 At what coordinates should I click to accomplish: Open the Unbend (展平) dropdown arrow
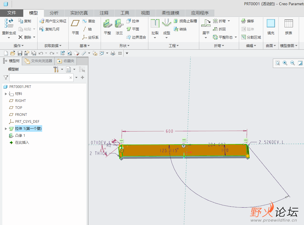pyautogui.click(x=206, y=38)
